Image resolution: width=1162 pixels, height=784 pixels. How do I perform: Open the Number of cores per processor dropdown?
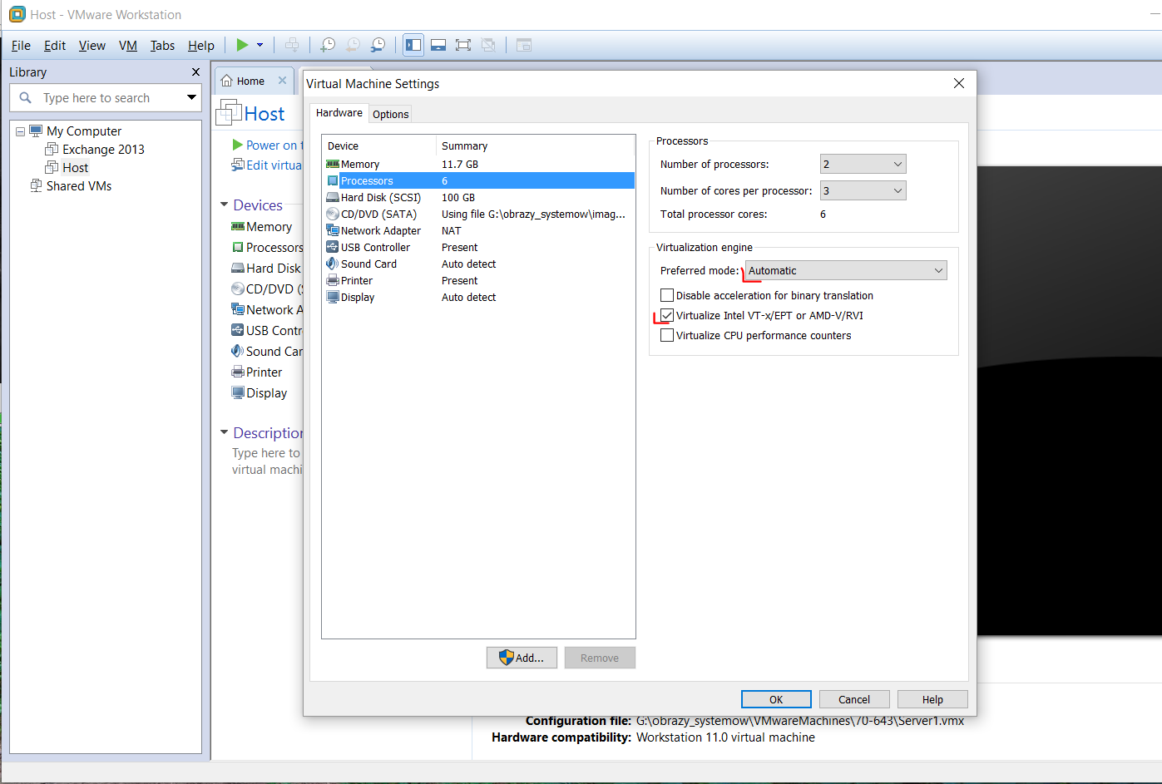click(x=863, y=191)
